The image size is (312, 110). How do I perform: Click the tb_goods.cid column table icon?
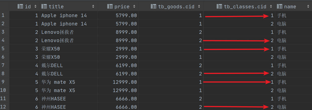click(153, 7)
